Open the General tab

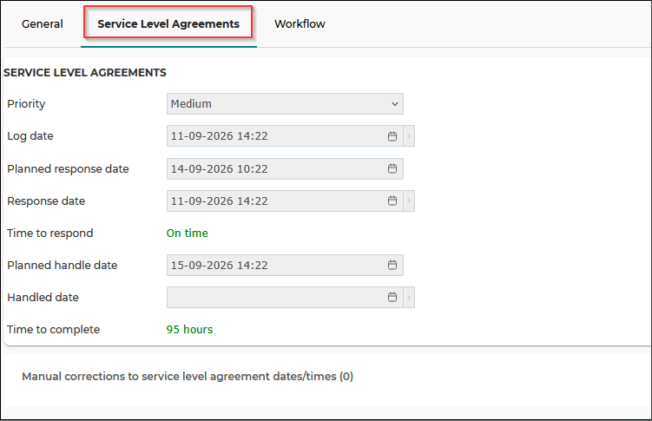click(x=42, y=24)
